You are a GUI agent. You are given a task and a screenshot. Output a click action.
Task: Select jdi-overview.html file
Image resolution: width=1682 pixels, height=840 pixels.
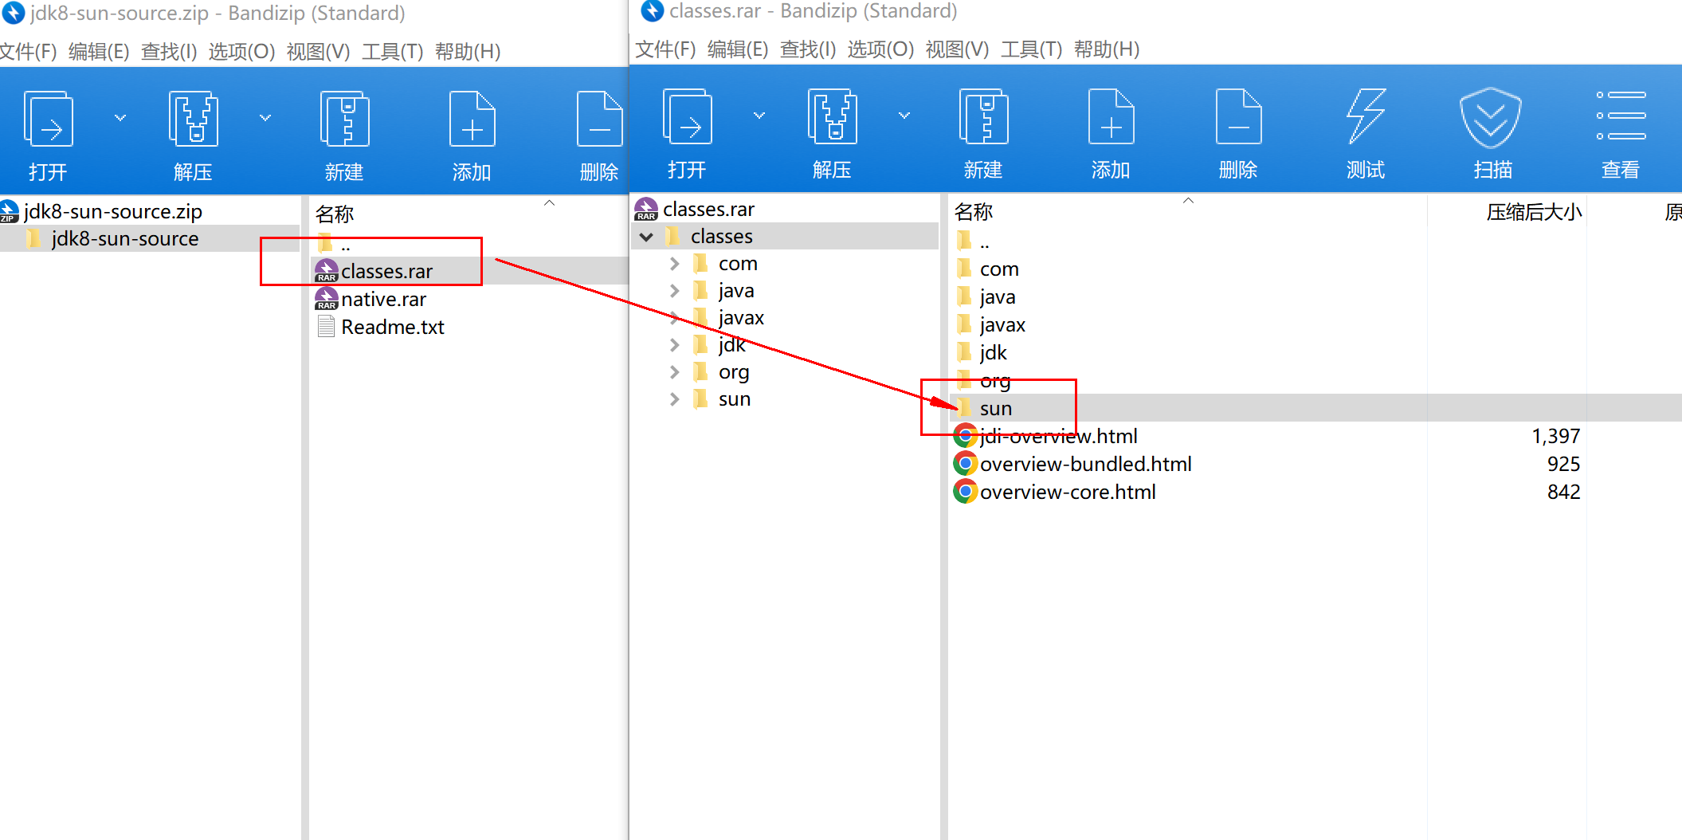tap(1058, 437)
